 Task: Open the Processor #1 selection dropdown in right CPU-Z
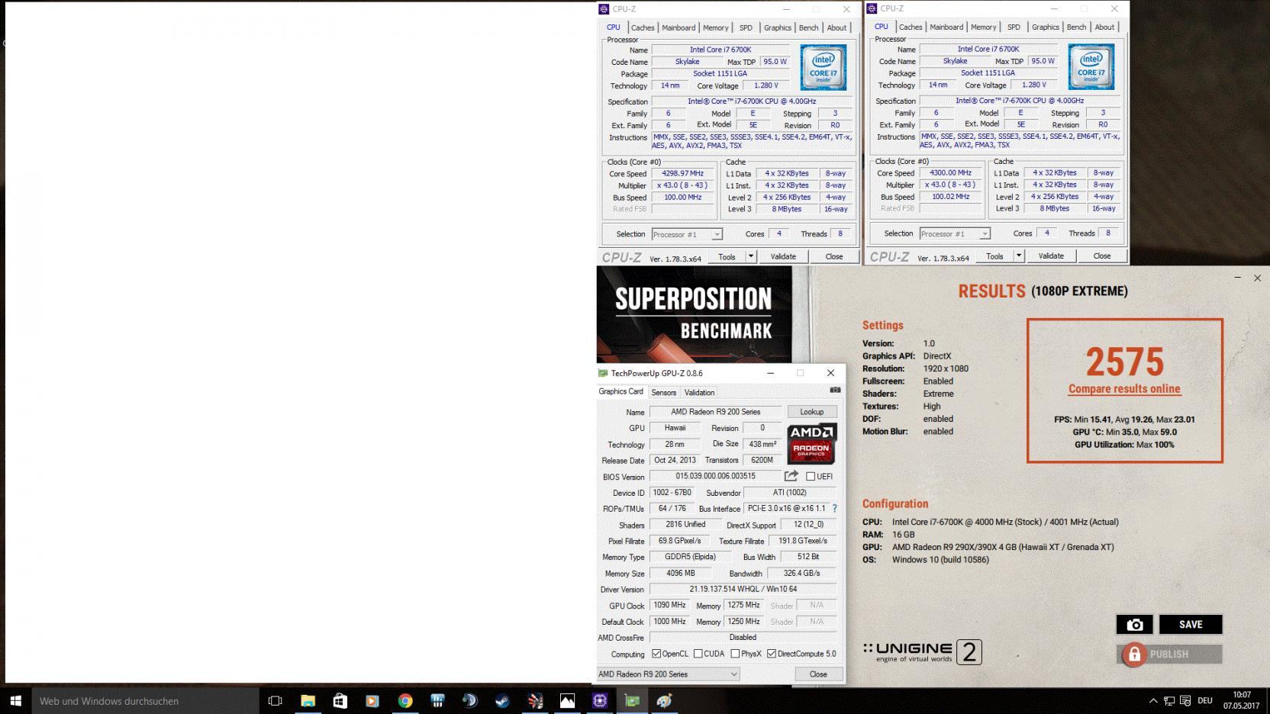click(955, 233)
